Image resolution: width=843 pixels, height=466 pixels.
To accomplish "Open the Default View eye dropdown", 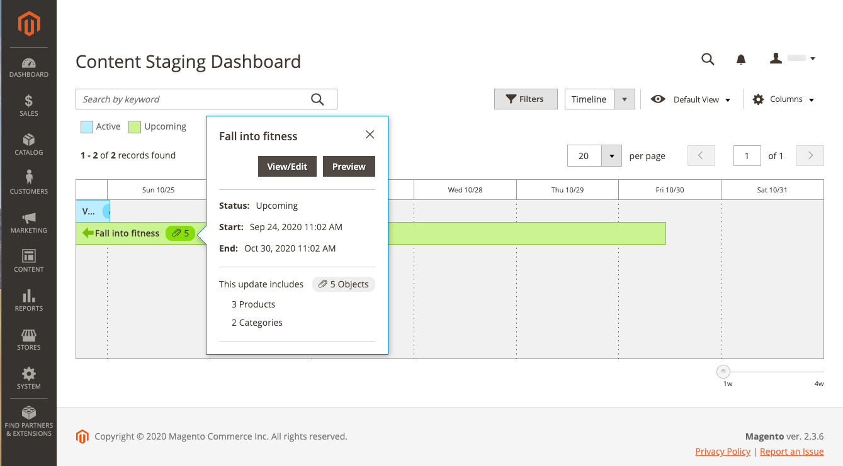I will pos(691,99).
